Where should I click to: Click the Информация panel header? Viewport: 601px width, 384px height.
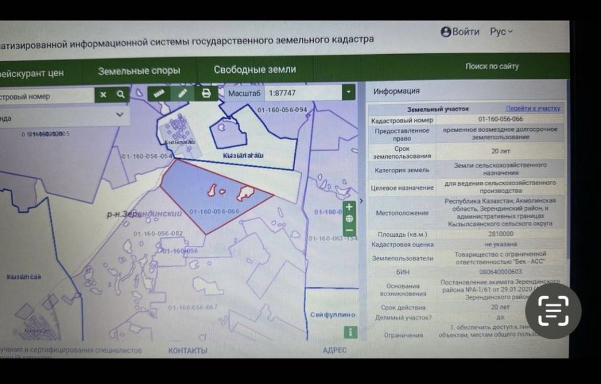(396, 91)
